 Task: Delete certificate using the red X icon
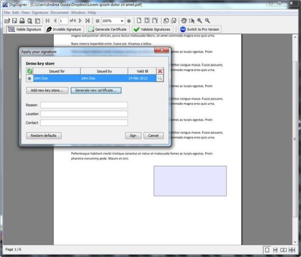160,71
